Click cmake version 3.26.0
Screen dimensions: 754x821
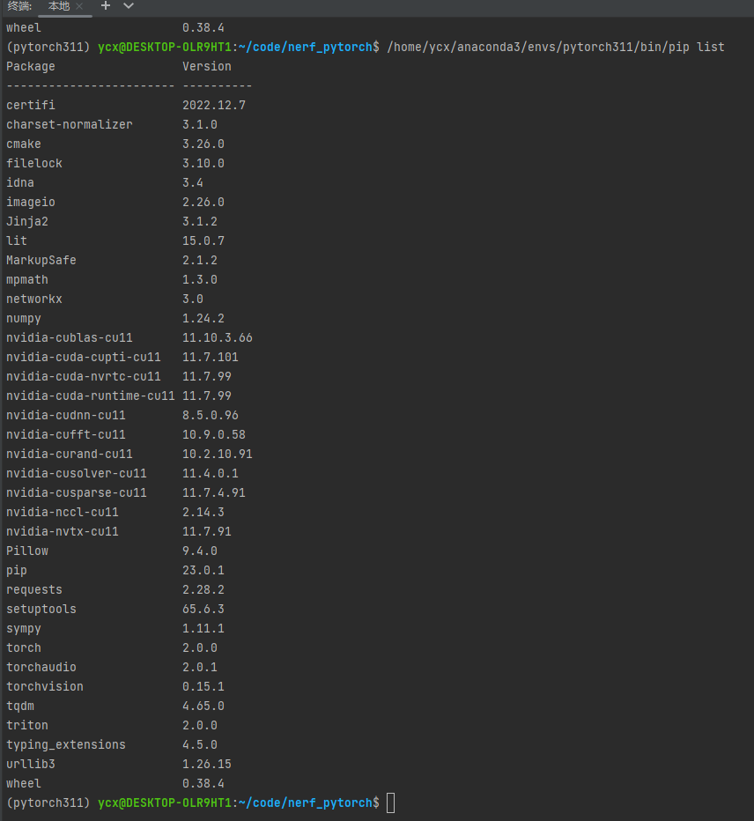pos(203,144)
